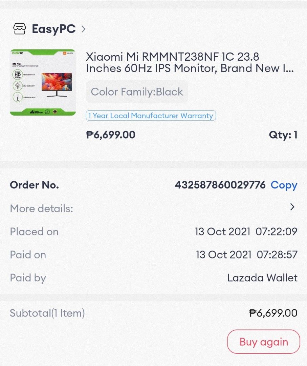Click the EasyPC store icon
The image size is (307, 366).
pos(20,29)
